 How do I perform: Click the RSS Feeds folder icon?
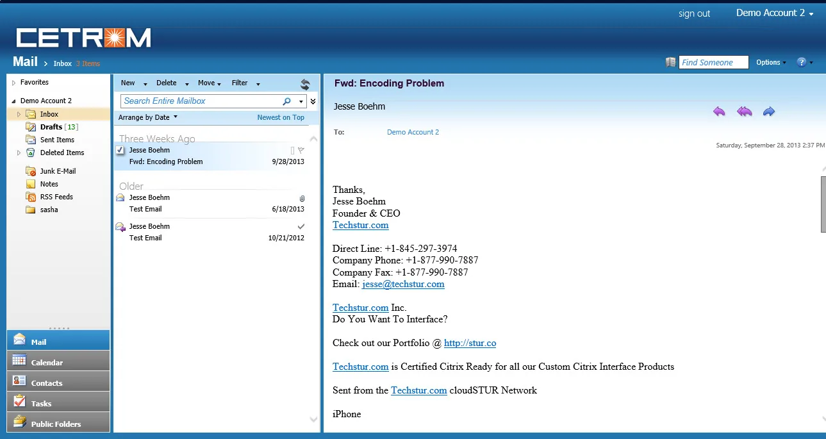tap(30, 197)
